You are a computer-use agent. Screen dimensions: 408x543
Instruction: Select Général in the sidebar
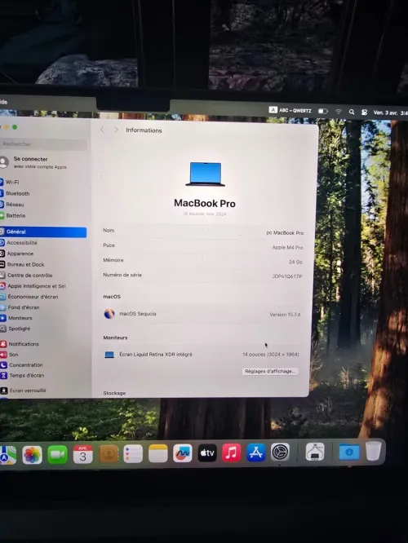click(42, 232)
